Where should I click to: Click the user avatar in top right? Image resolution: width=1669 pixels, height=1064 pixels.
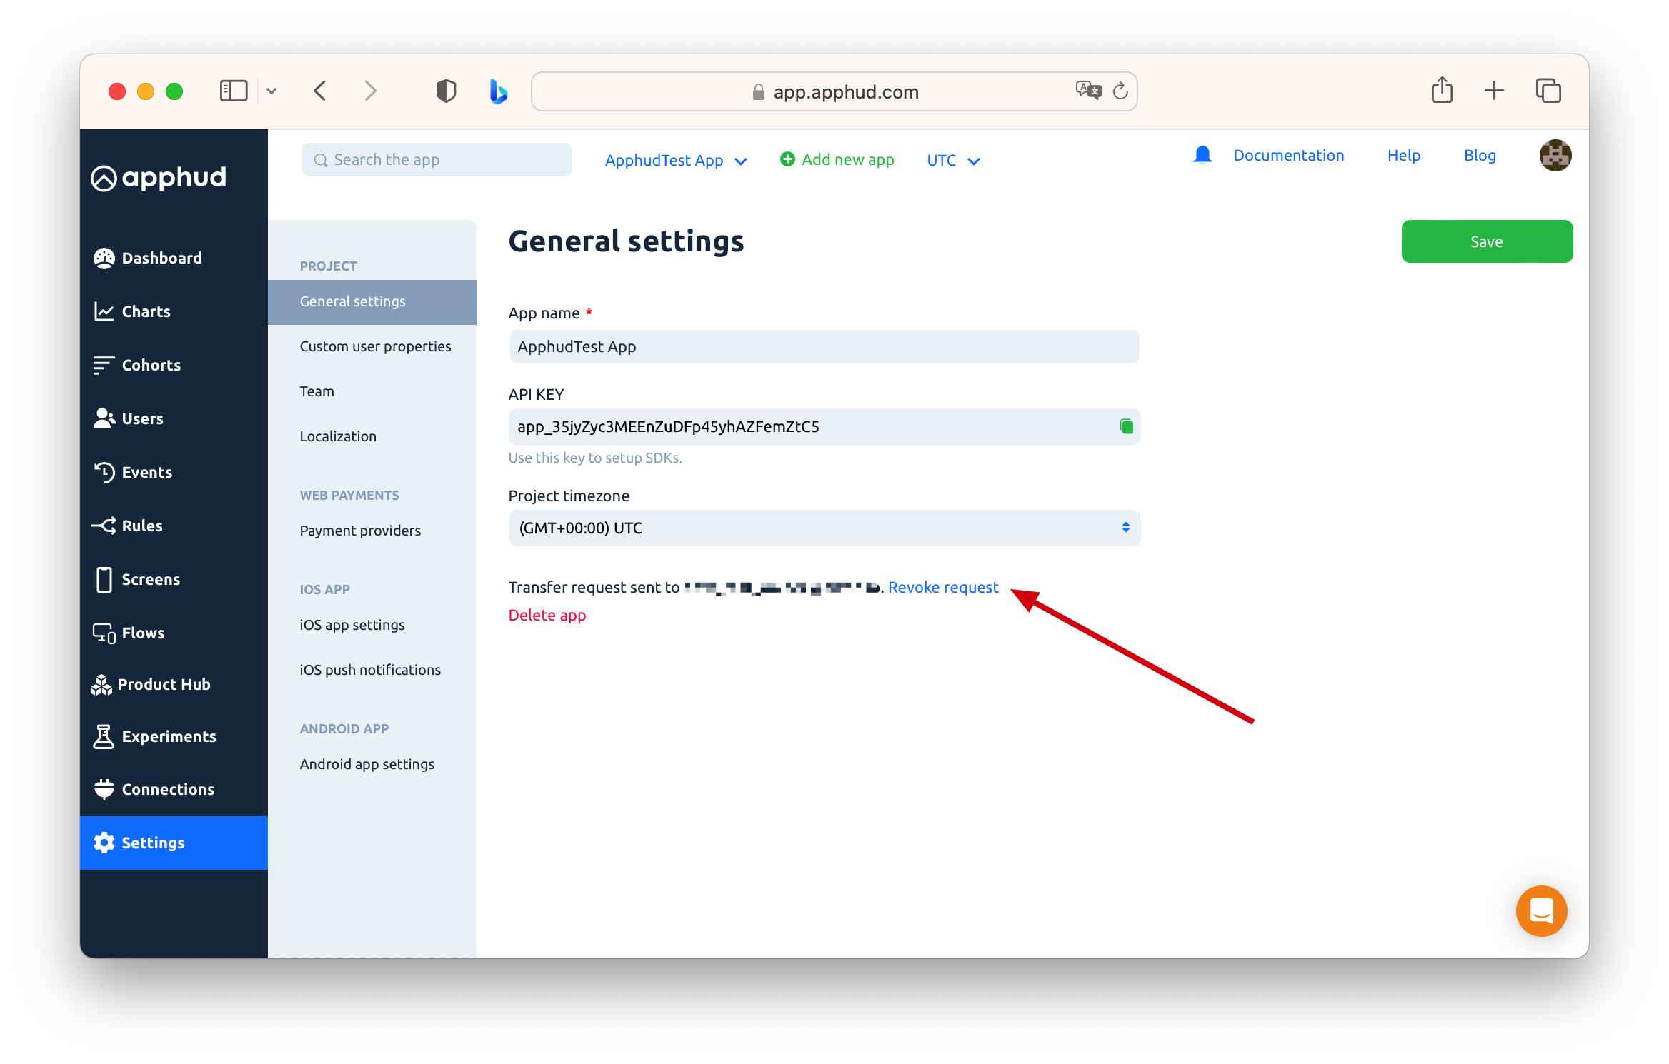[1555, 155]
